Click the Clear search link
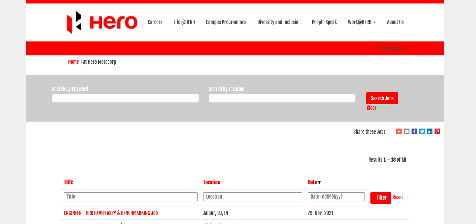Screen dimensions: 476x224 point(371,108)
